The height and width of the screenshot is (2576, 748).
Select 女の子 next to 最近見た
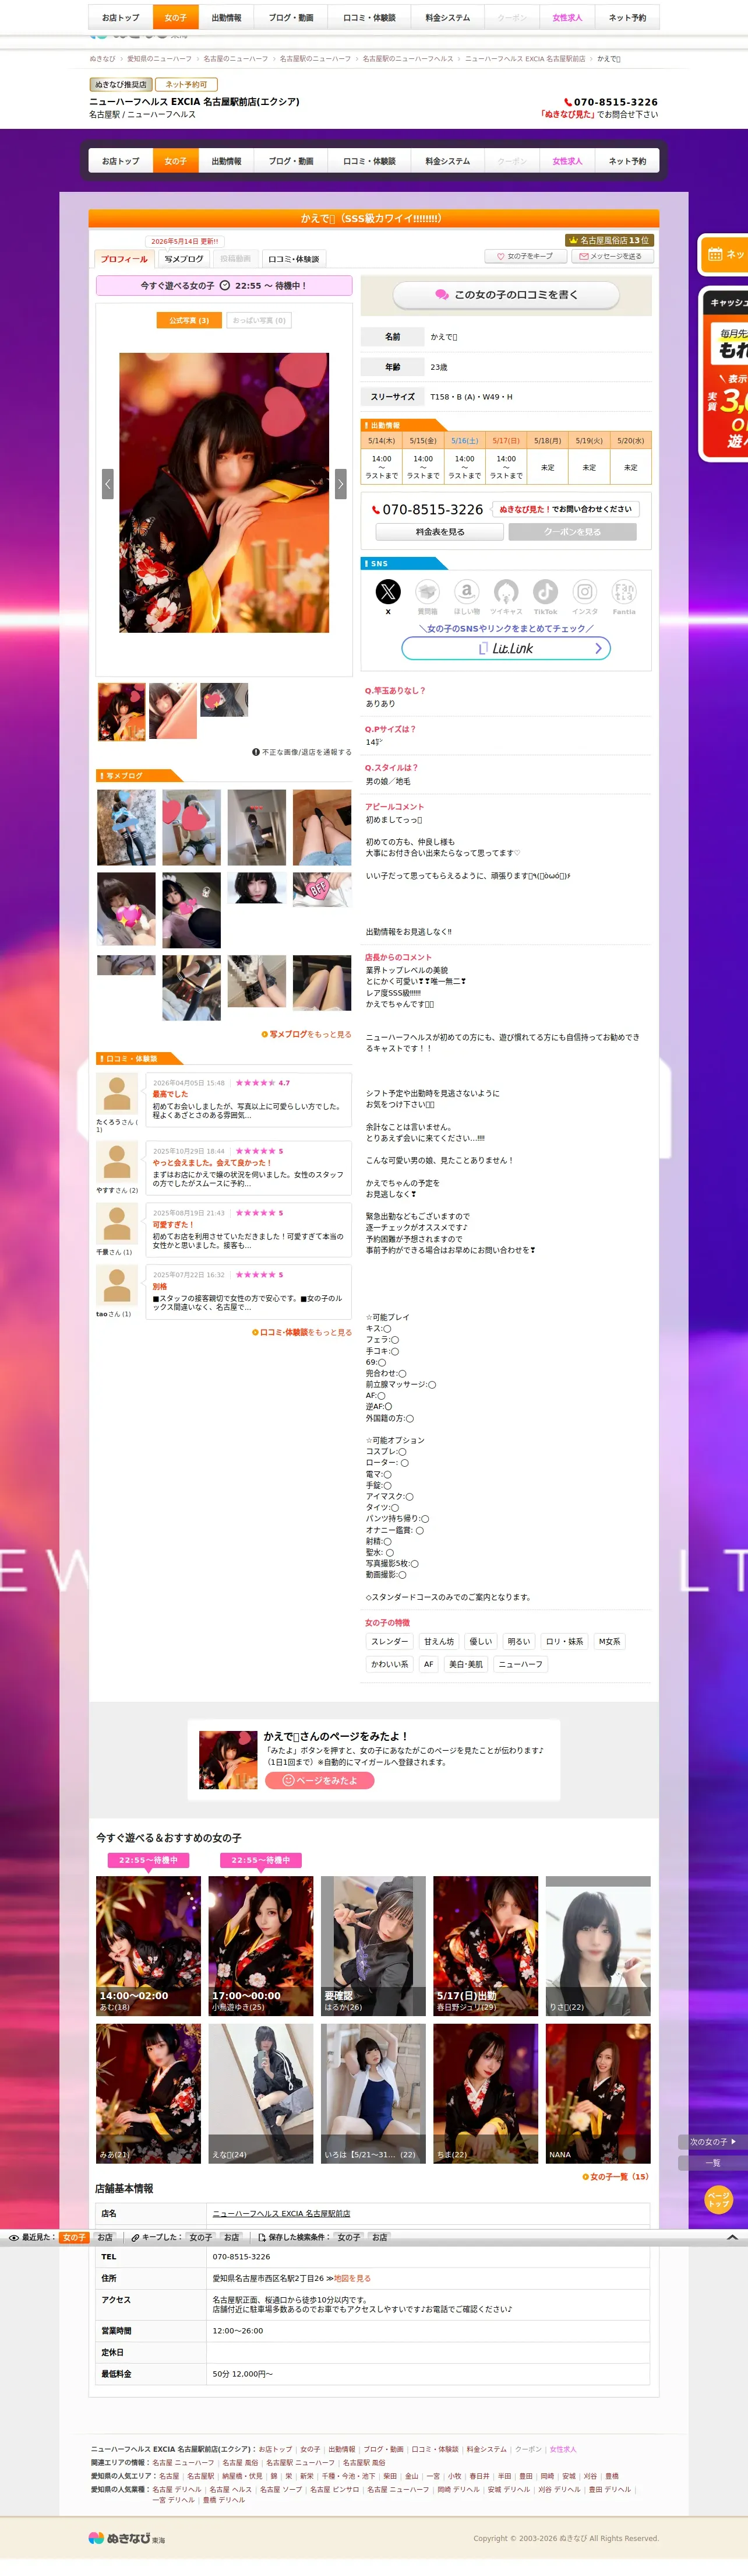coord(74,2238)
